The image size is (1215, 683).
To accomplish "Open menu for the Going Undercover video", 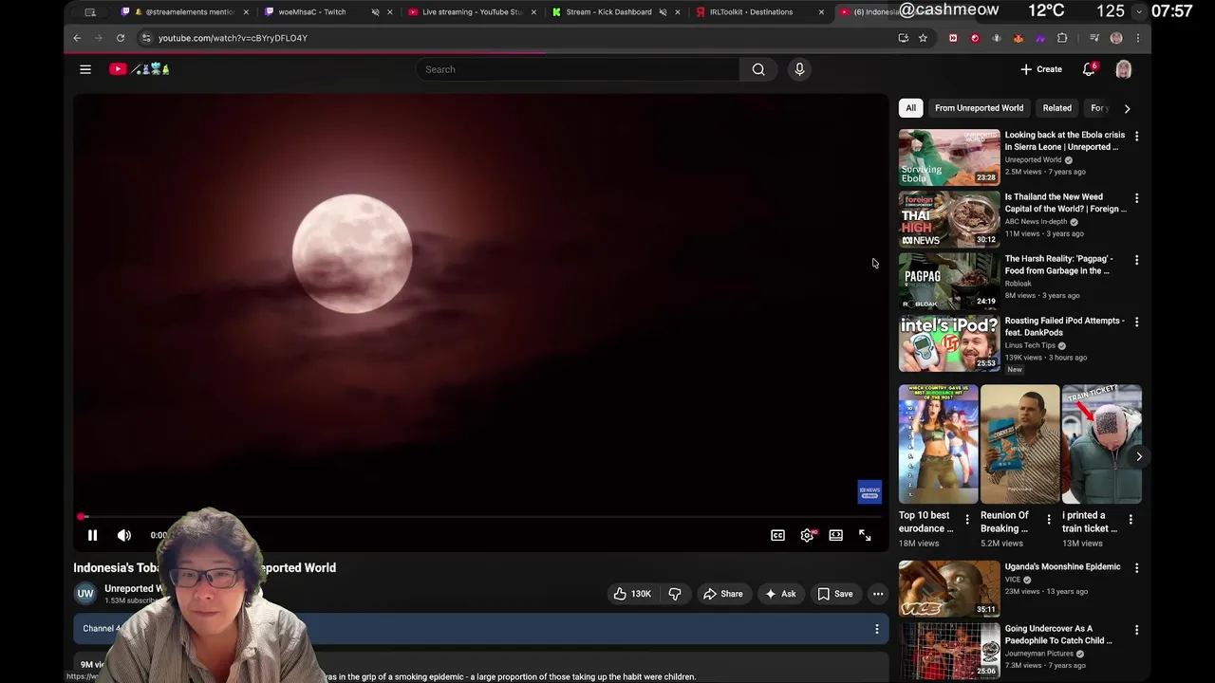I will click(x=1136, y=630).
